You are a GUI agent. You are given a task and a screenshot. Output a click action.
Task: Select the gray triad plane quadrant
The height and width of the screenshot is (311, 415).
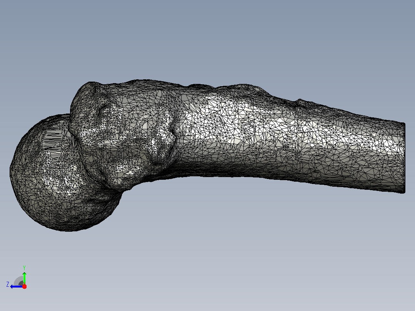tap(19, 281)
